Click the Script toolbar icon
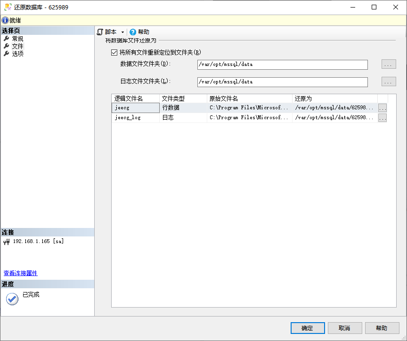Screen dimensions: 407x341 100,32
